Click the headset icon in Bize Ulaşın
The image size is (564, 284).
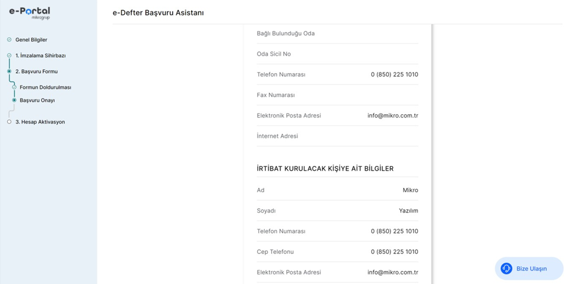pyautogui.click(x=507, y=269)
